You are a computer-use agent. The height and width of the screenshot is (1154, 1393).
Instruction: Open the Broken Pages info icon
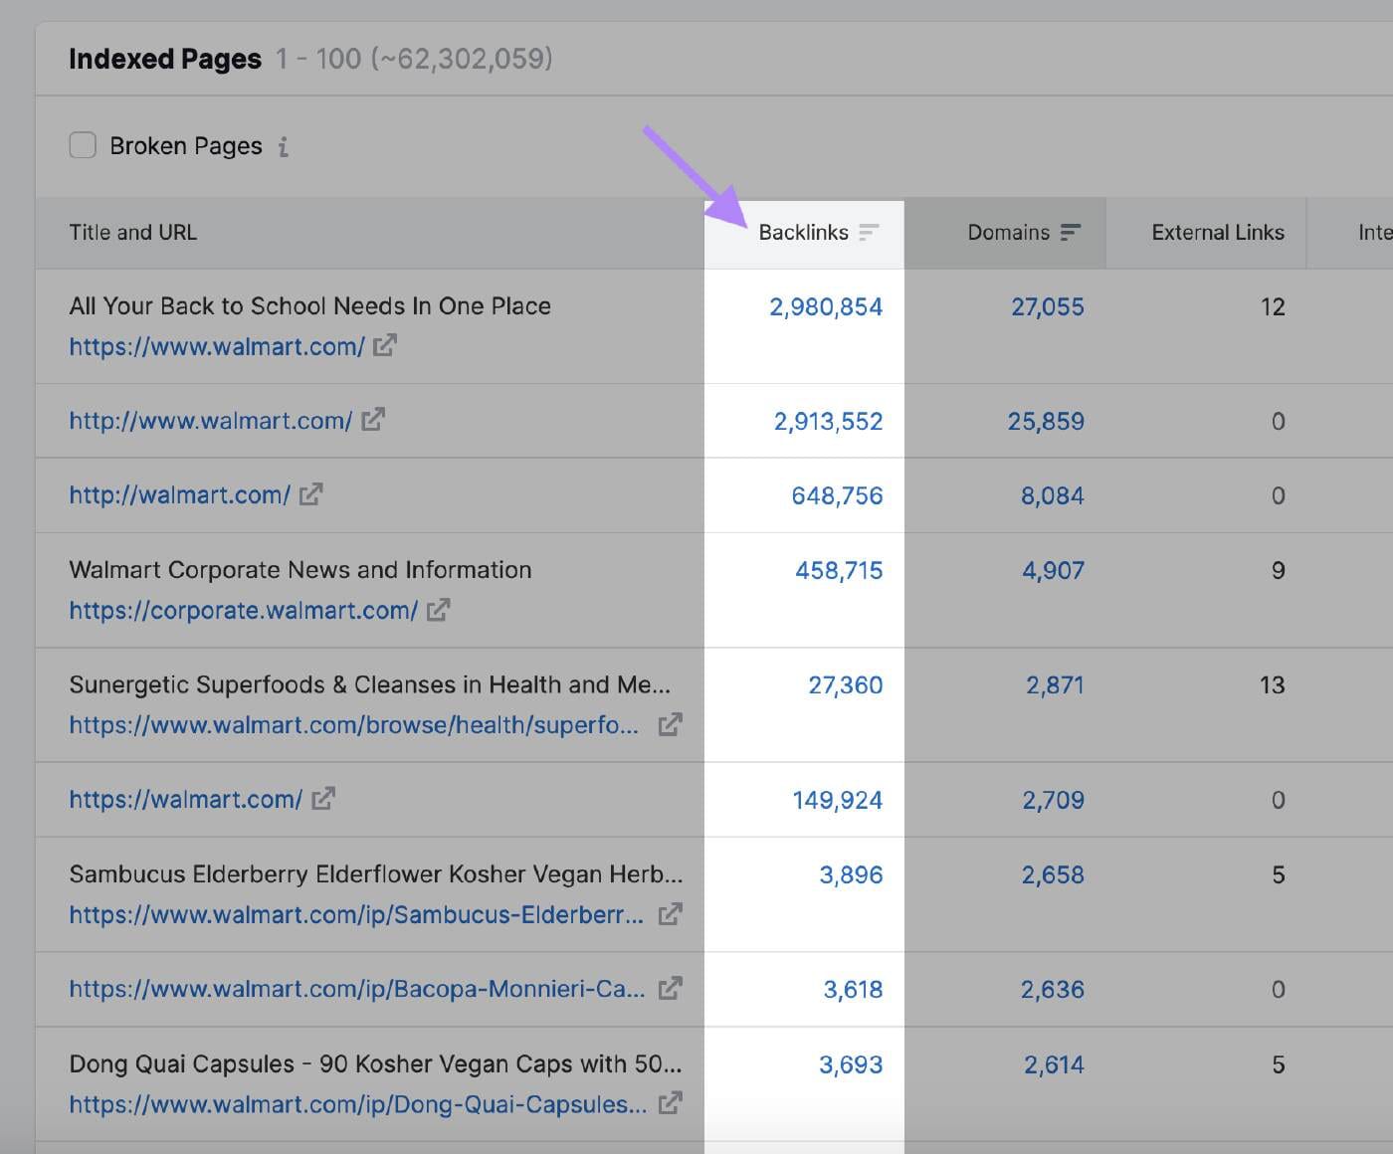pyautogui.click(x=284, y=147)
